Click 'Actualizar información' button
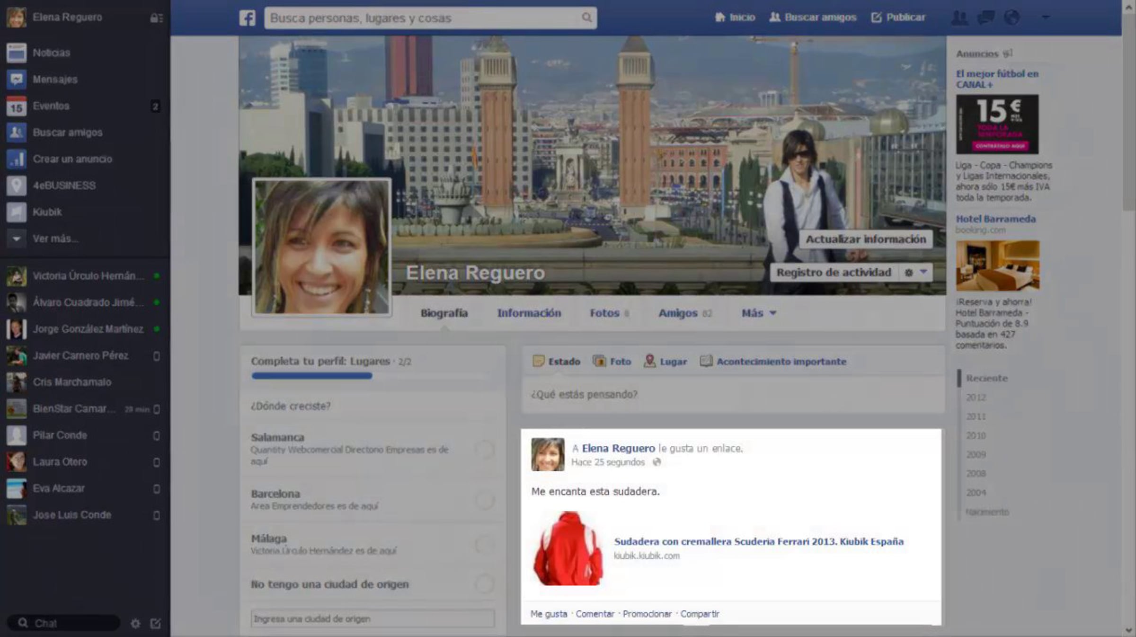The height and width of the screenshot is (637, 1136). click(865, 239)
